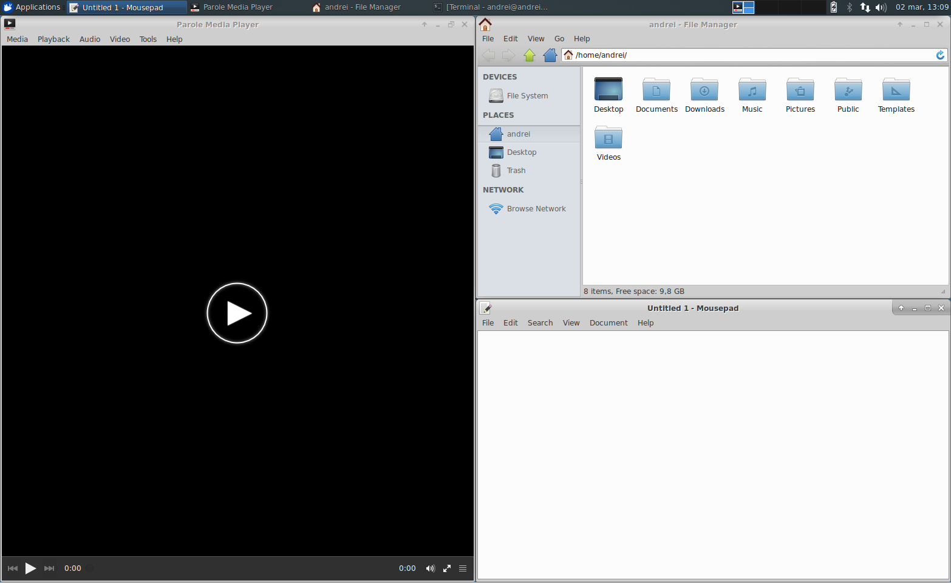
Task: Toggle Parole fullscreen mode
Action: pyautogui.click(x=447, y=568)
